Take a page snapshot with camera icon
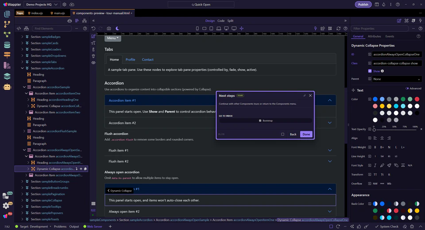Viewport: 425px width, 230px height. click(109, 28)
